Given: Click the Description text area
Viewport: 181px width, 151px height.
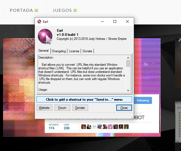Looking at the screenshot, I should 82,74.
